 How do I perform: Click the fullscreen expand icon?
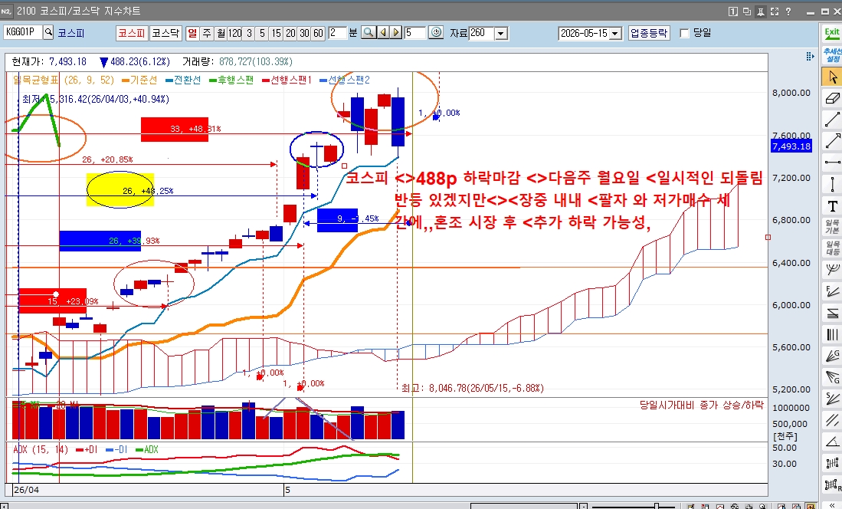(775, 11)
